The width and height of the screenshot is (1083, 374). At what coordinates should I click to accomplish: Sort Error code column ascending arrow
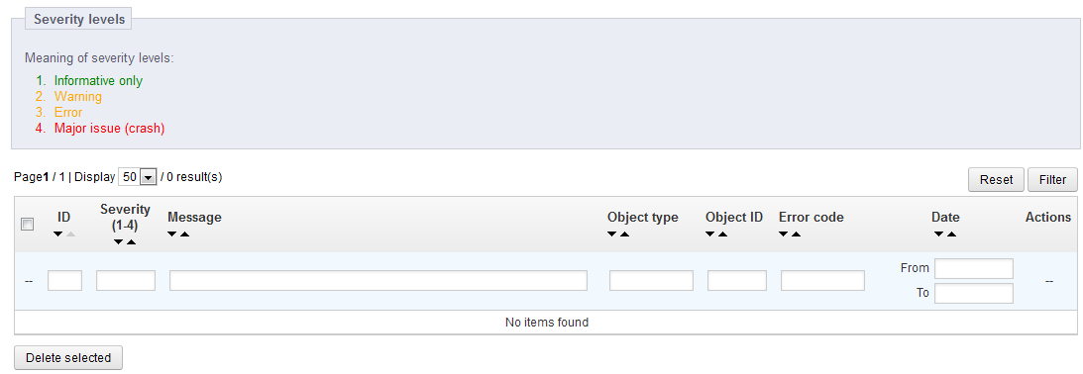tap(796, 234)
